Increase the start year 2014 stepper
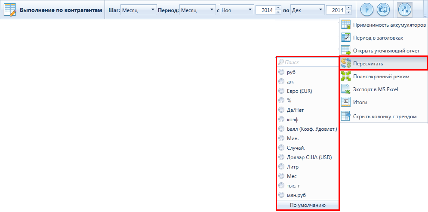The height and width of the screenshot is (212, 428). 278,8
